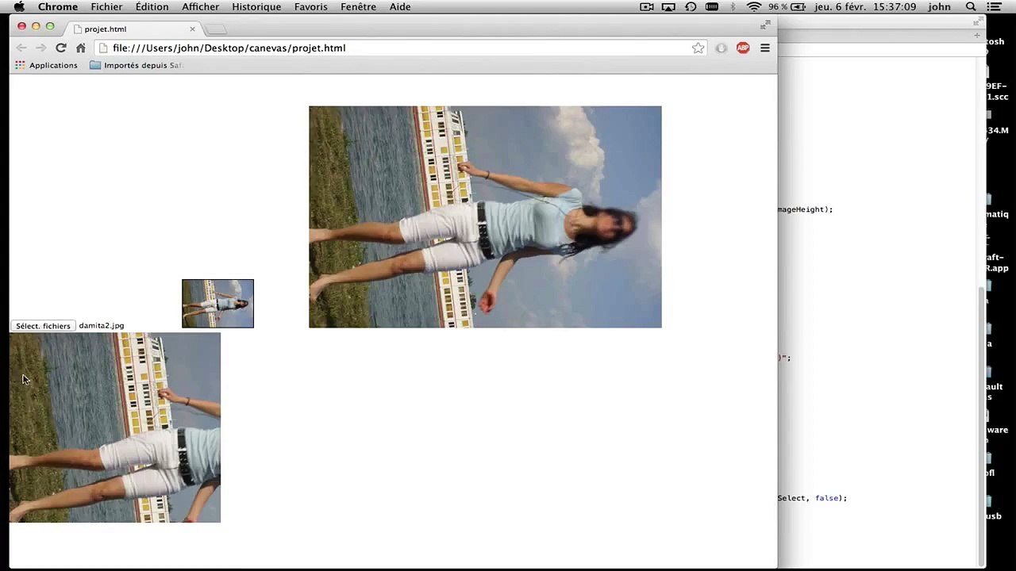Image resolution: width=1016 pixels, height=571 pixels.
Task: Open the AirPlay display menu
Action: tap(668, 7)
